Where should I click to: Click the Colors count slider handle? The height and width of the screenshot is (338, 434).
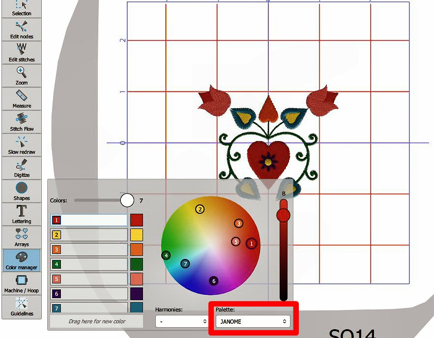point(127,200)
